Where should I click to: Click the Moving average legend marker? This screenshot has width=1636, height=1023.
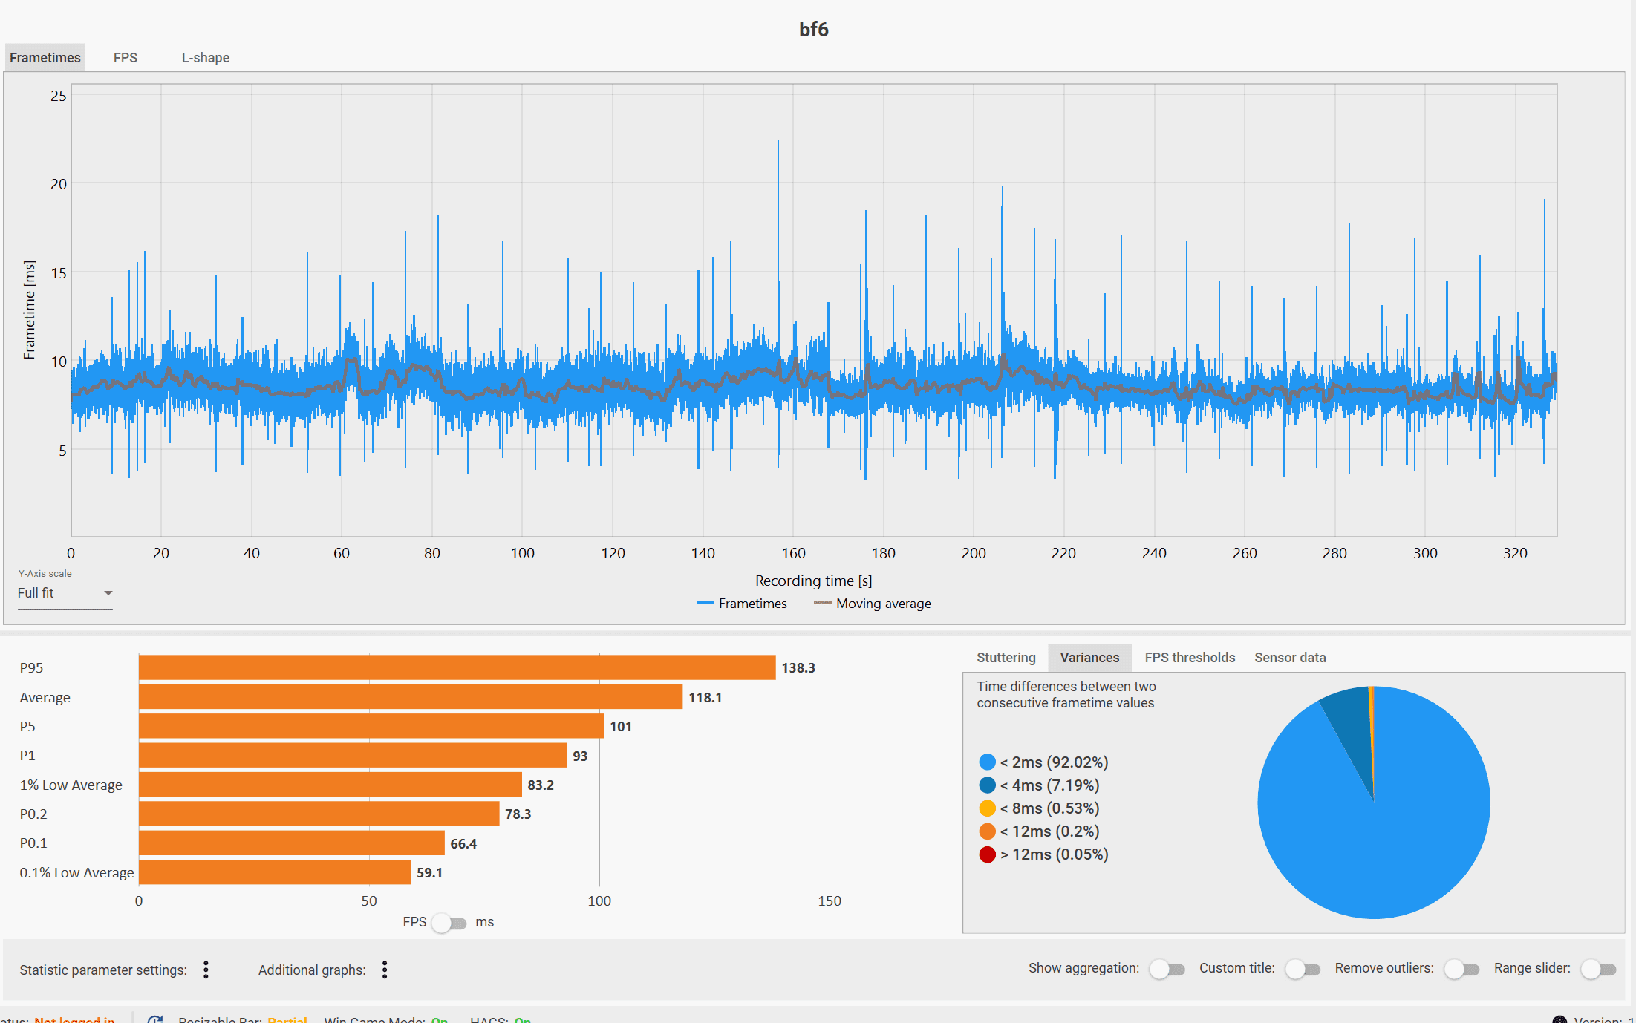click(x=822, y=604)
